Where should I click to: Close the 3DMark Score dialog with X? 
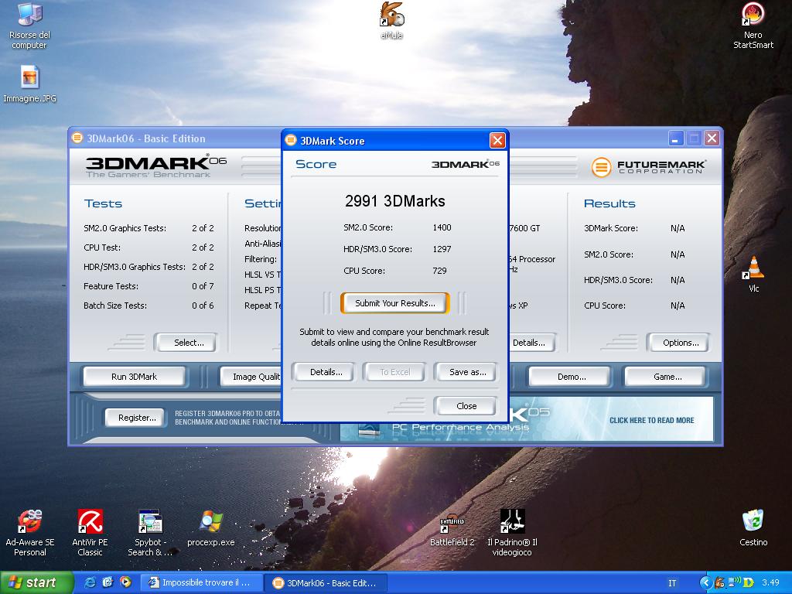497,141
